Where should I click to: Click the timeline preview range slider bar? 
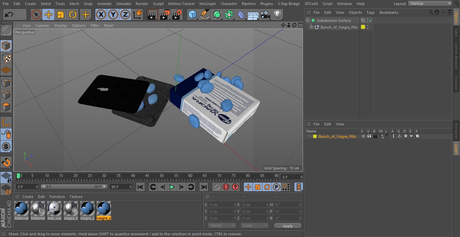tap(74, 187)
